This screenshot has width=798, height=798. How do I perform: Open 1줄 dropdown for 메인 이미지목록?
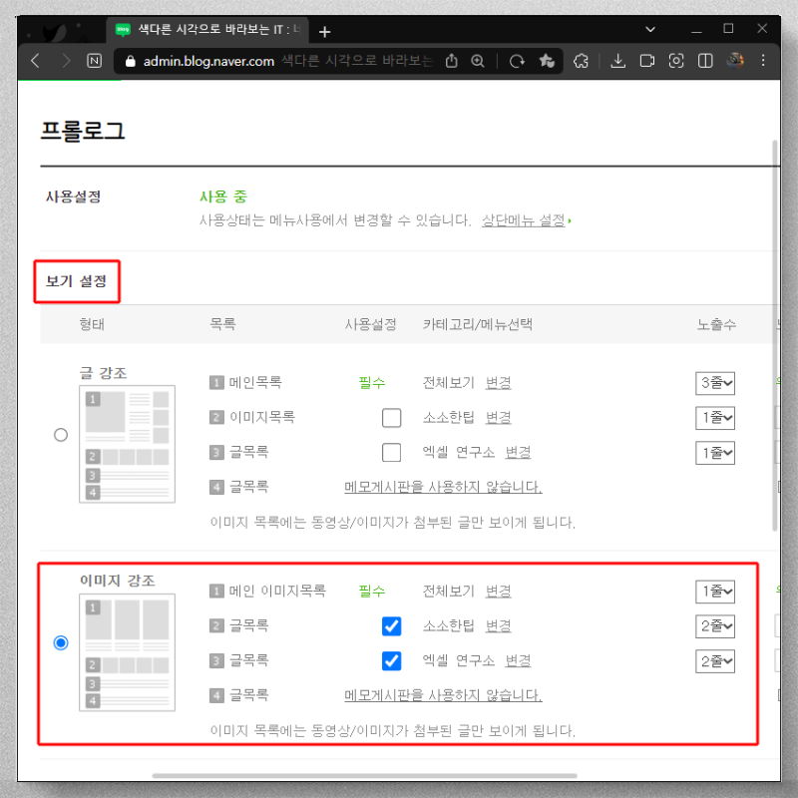tap(715, 592)
